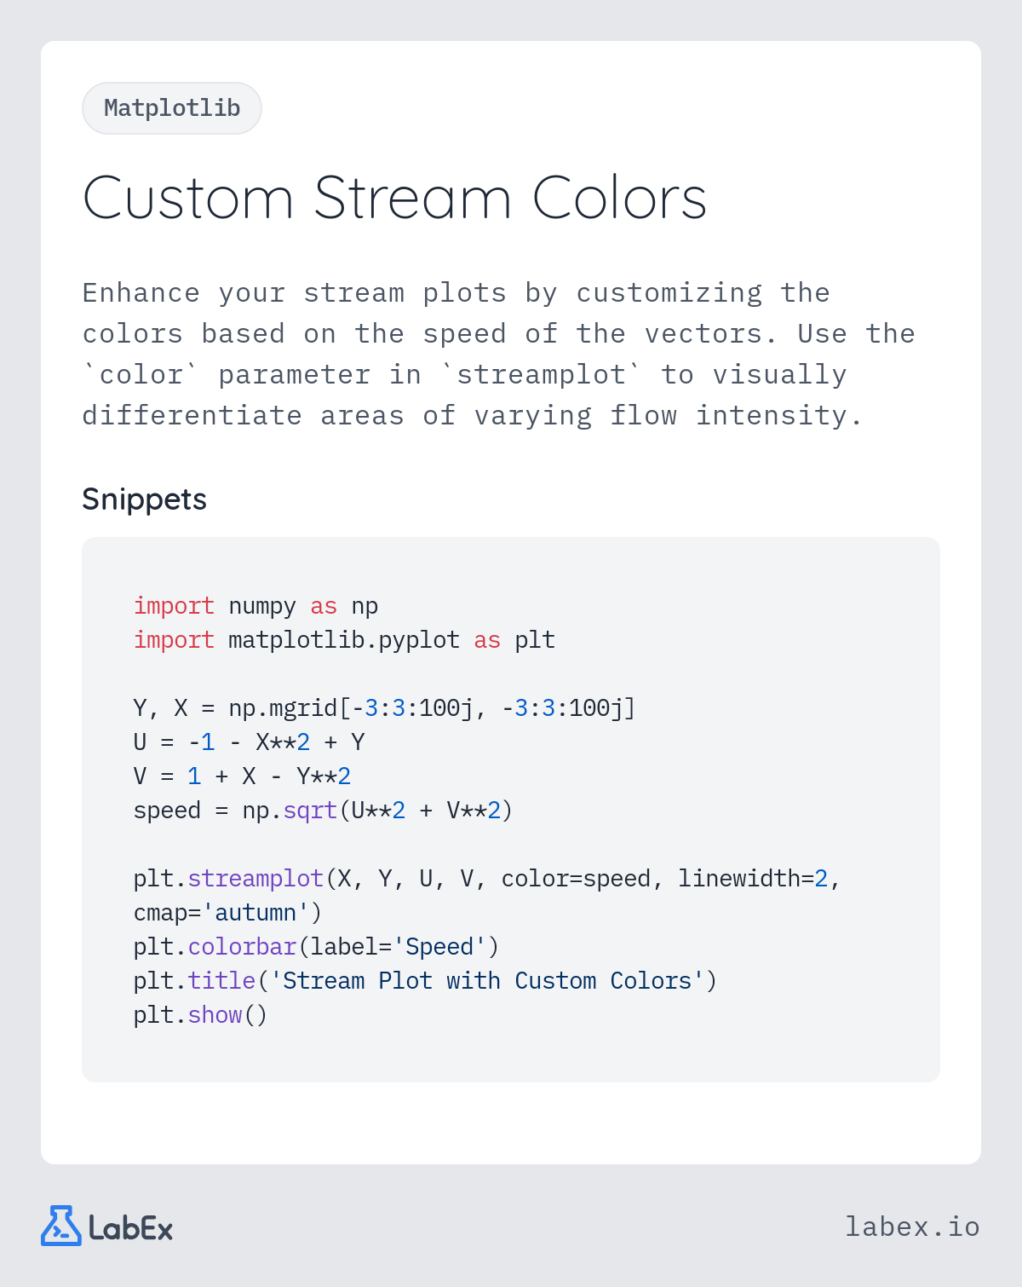This screenshot has height=1287, width=1022.
Task: Click the V = 1 + X - Y**2 line
Action: point(242,776)
